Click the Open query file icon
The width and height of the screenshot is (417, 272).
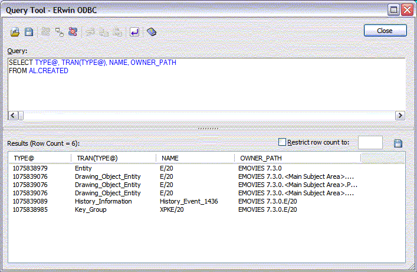point(16,32)
